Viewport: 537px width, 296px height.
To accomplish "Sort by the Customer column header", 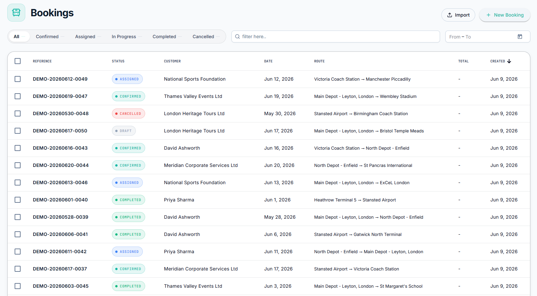I will click(172, 61).
